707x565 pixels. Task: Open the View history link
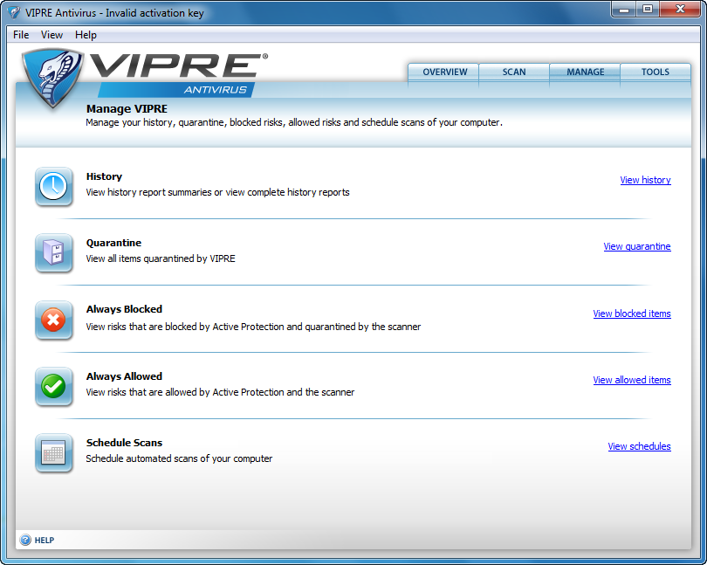click(x=645, y=180)
